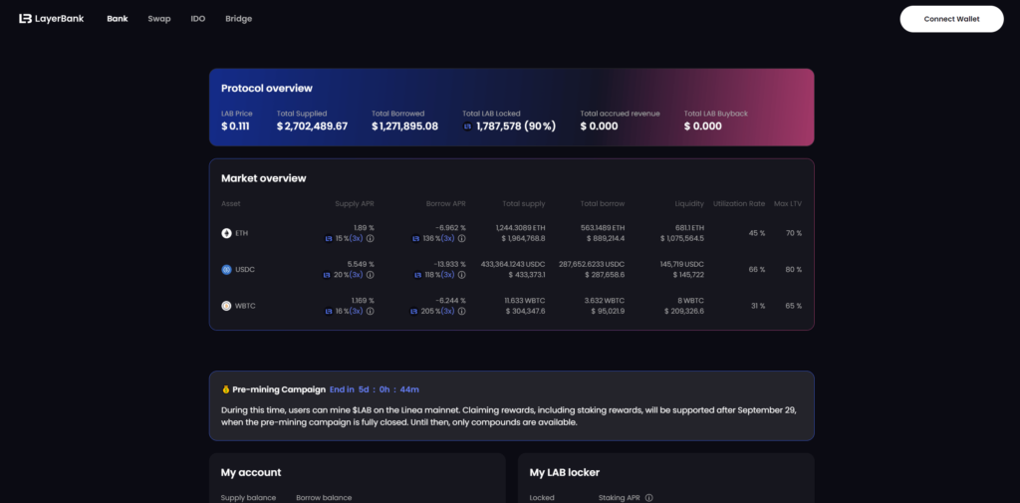Image resolution: width=1020 pixels, height=503 pixels.
Task: Click the Liquidity column header
Action: point(689,203)
